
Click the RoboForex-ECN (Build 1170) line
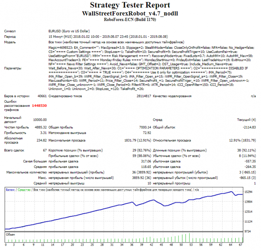point(130,19)
